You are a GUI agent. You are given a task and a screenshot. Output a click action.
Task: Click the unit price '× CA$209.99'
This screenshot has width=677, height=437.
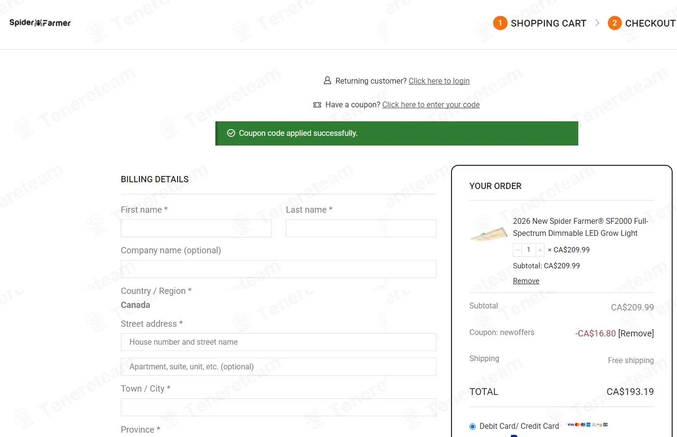tap(569, 249)
